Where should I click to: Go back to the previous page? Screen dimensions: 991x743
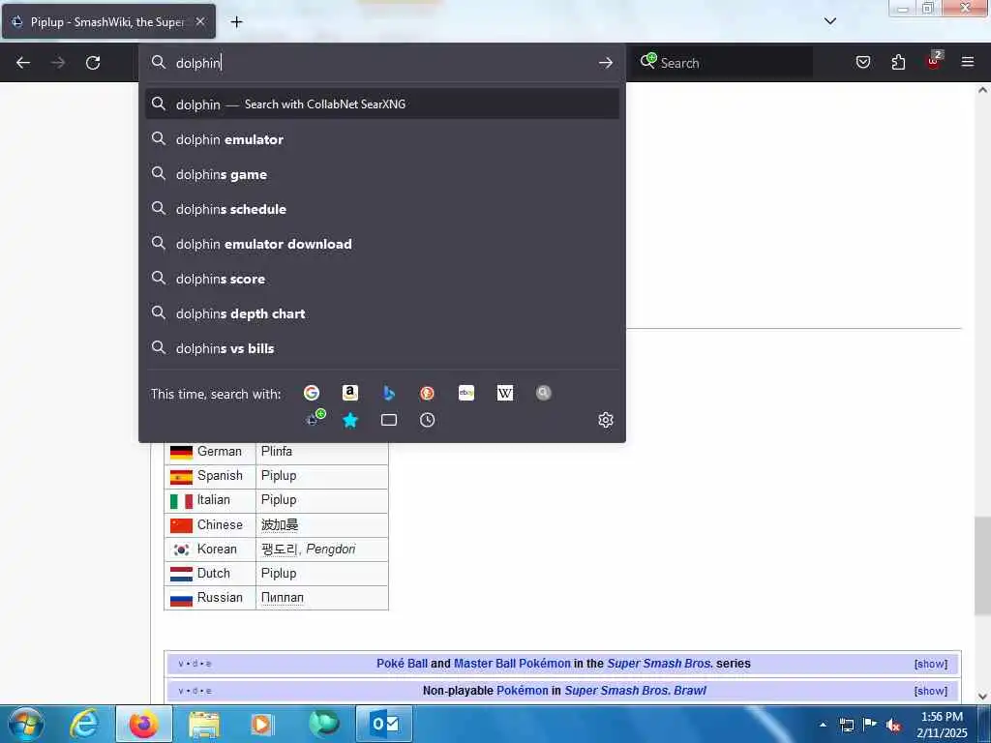tap(23, 63)
